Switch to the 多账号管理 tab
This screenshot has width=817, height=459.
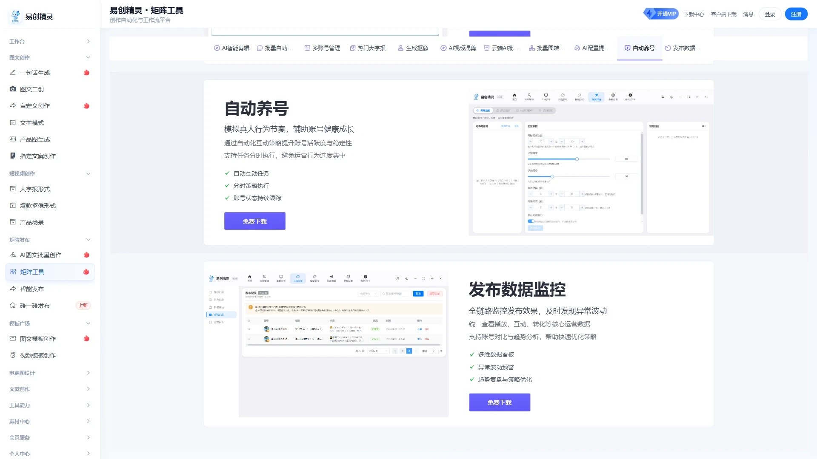322,48
